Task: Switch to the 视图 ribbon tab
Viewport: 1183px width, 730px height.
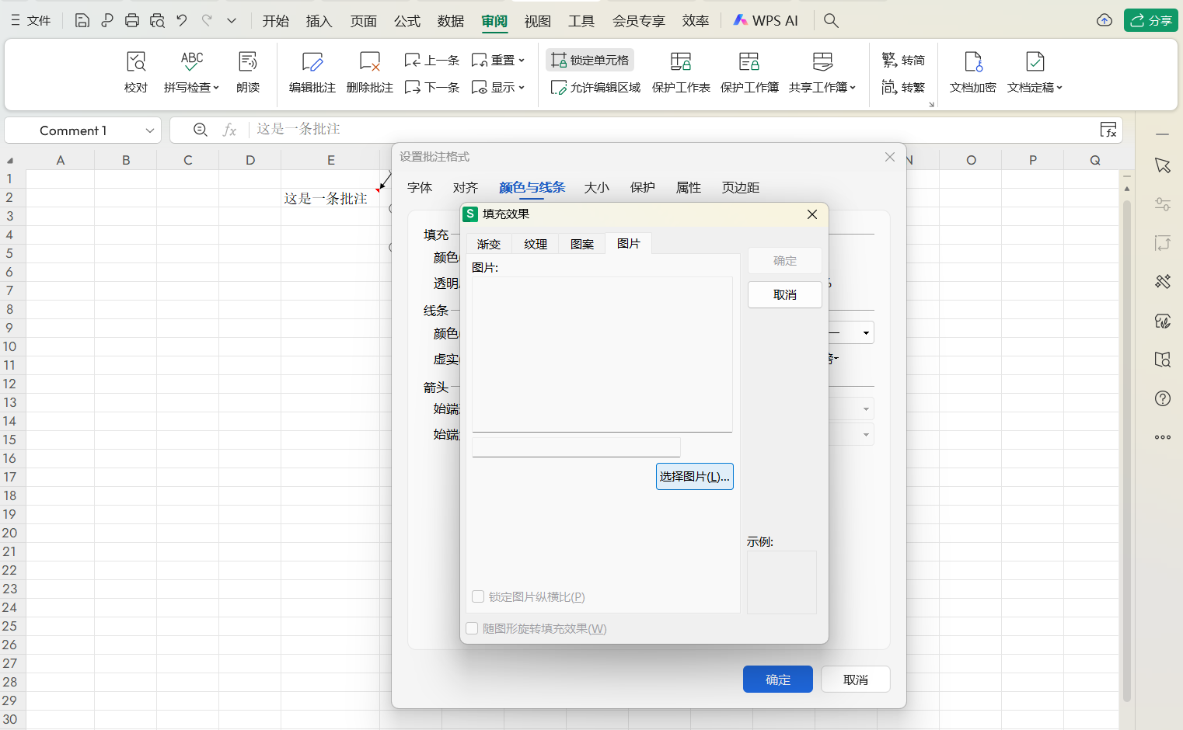Action: (x=537, y=21)
